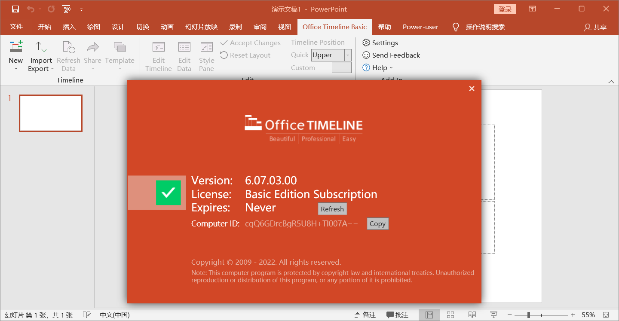The height and width of the screenshot is (321, 619).
Task: Switch to the 动画 tab
Action: point(167,27)
